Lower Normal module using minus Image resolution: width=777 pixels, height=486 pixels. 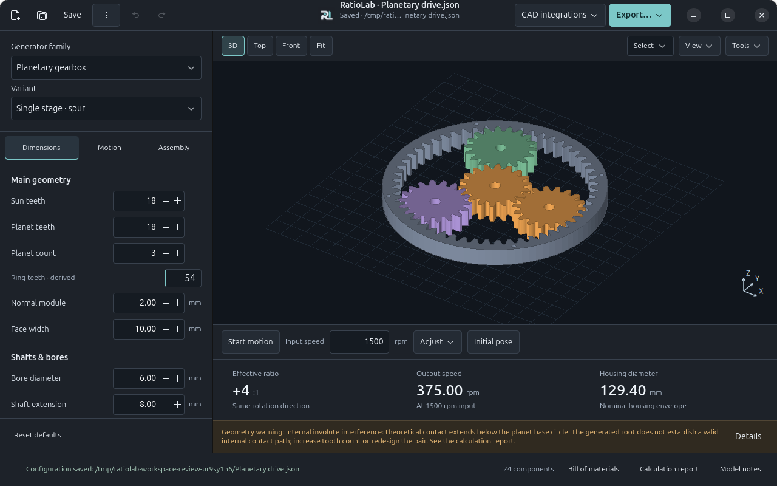tap(166, 303)
